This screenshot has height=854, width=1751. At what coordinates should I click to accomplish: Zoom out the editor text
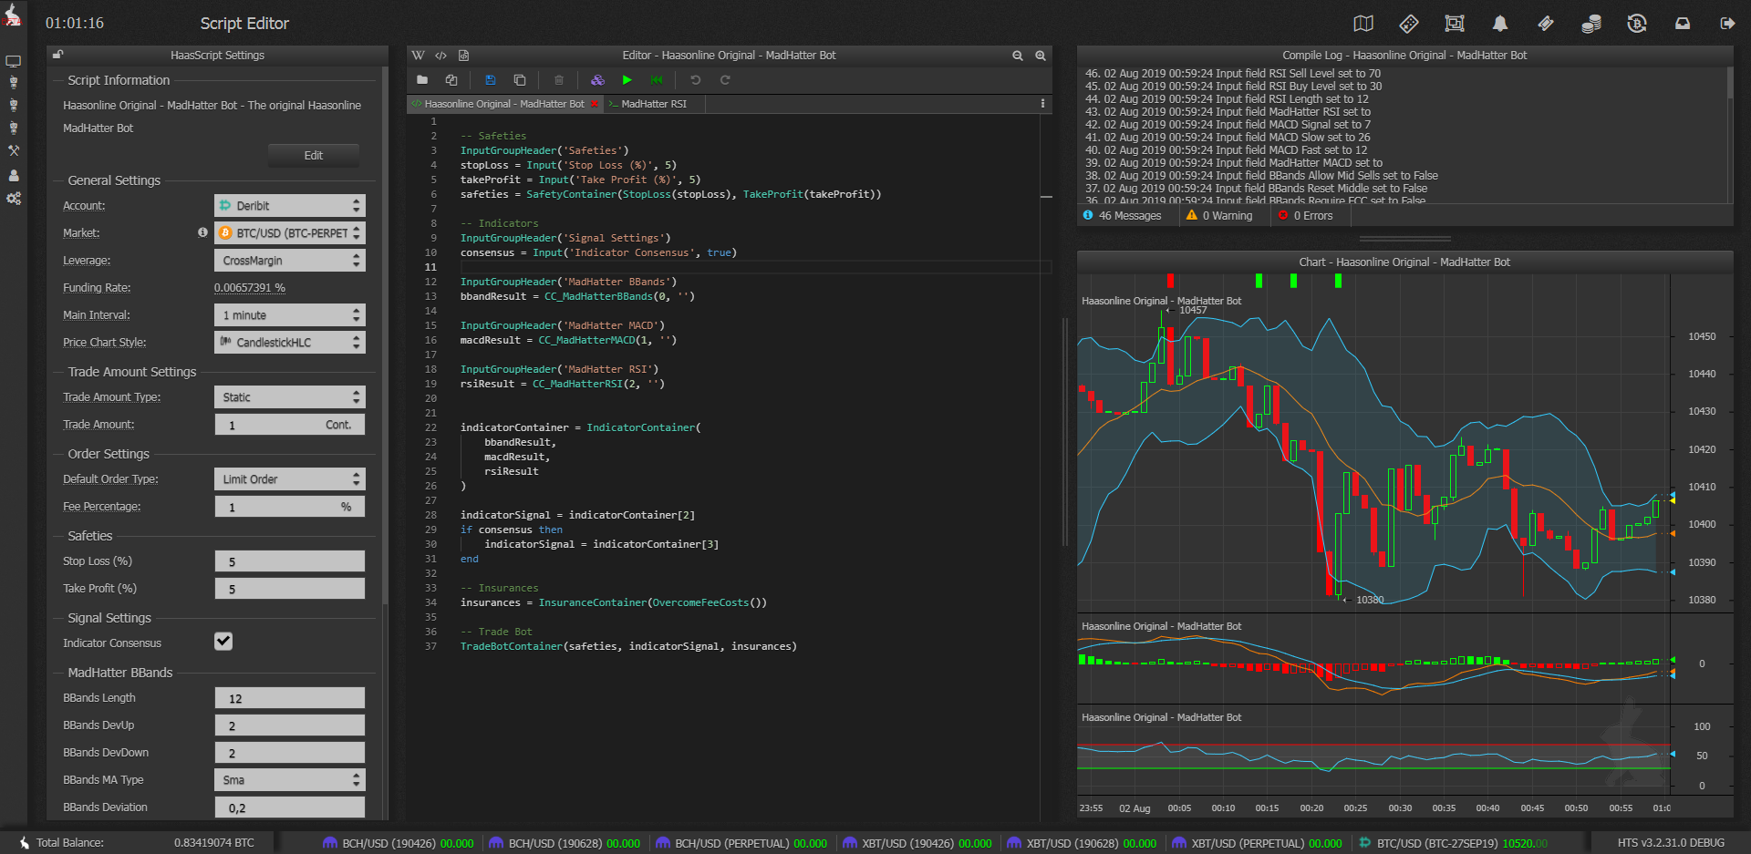coord(1018,56)
